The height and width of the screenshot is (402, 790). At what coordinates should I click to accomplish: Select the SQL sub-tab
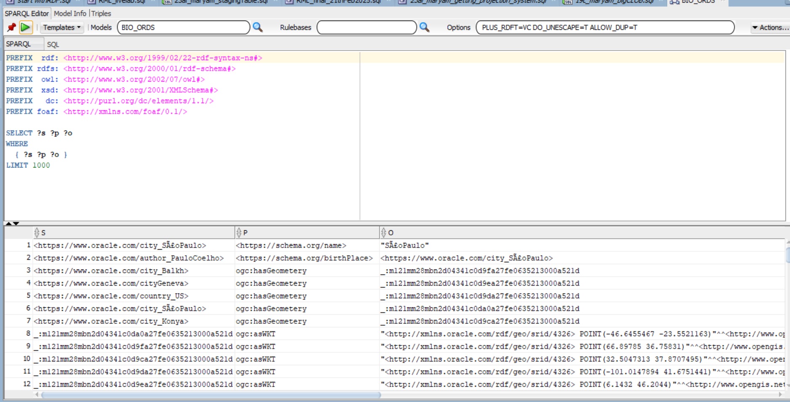53,44
